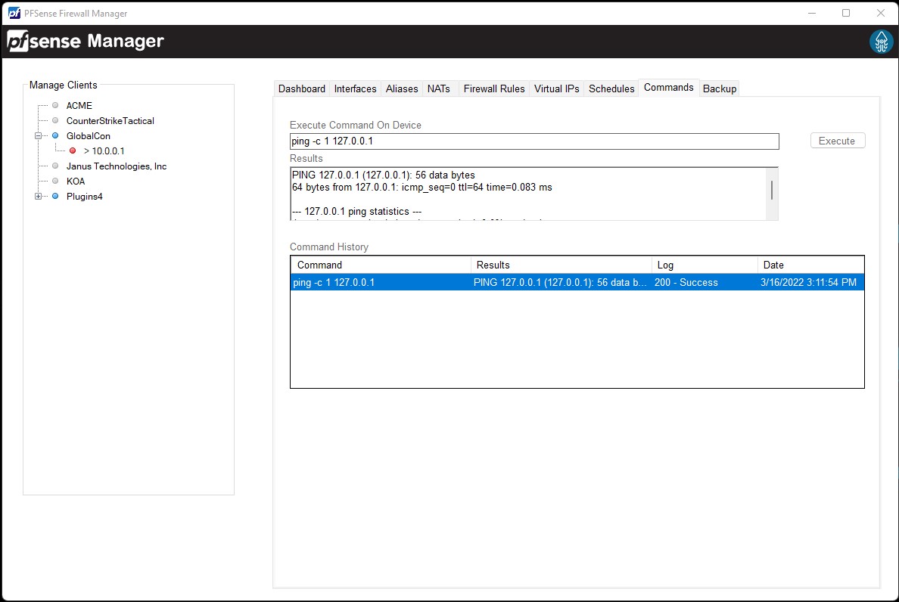Click the Log column header
The height and width of the screenshot is (602, 899).
point(705,265)
